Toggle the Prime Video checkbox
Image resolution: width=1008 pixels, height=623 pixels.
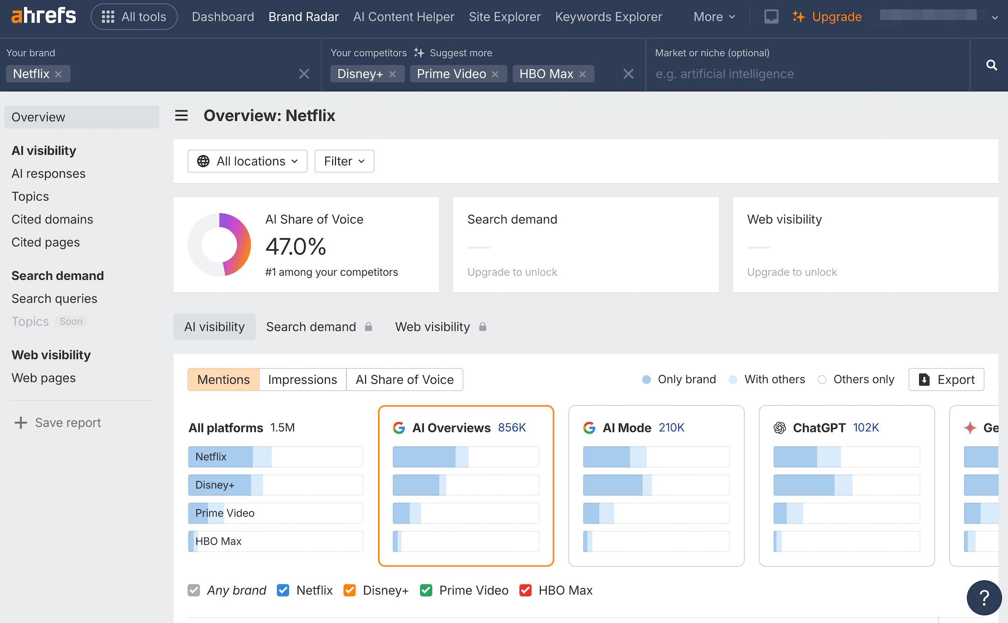(426, 590)
